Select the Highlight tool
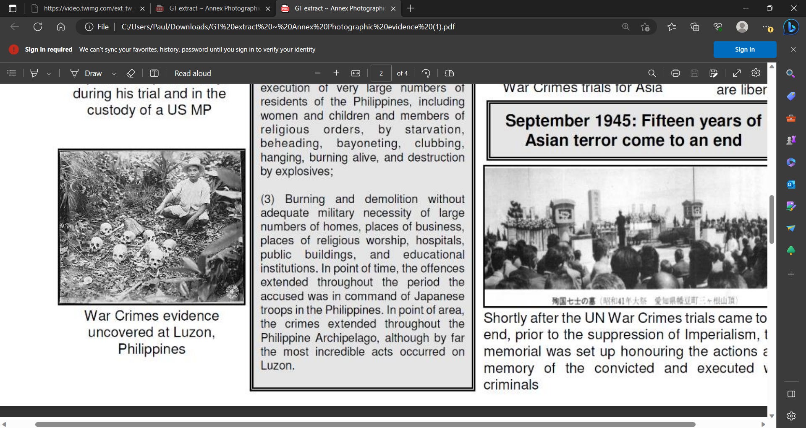The height and width of the screenshot is (428, 806). click(34, 73)
